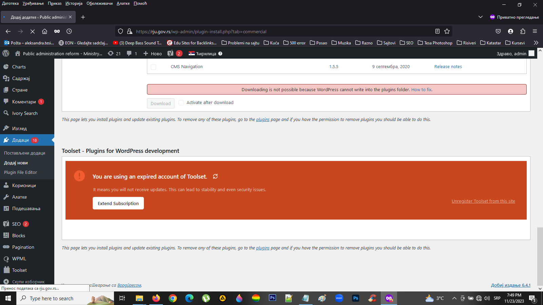This screenshot has height=305, width=543.
Task: Show more bookmarks with the chevron
Action: tap(536, 43)
